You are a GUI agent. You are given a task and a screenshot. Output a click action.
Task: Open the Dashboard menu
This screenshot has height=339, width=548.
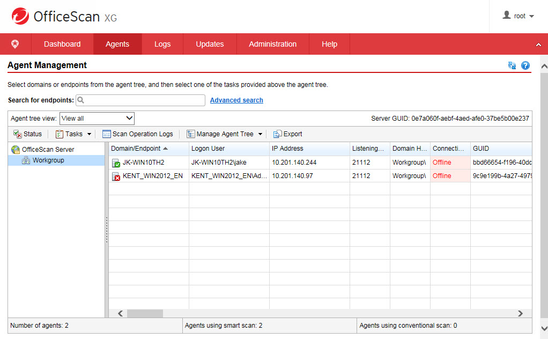62,44
